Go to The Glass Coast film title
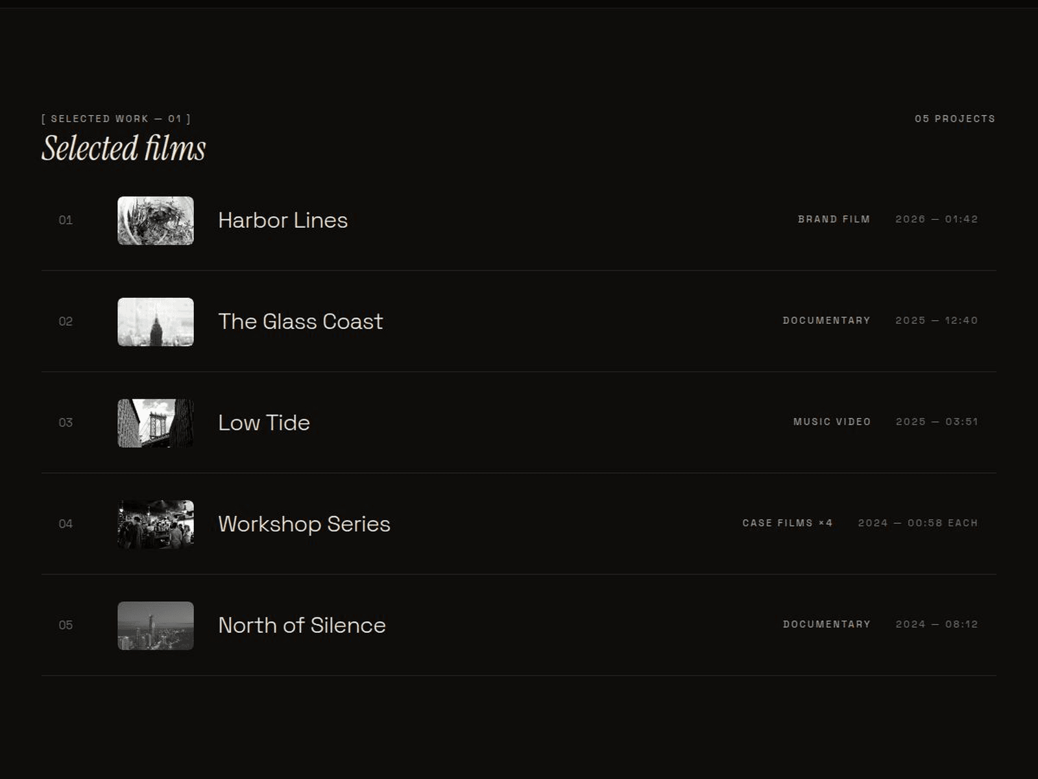Screen dimensions: 1038x779 pos(300,322)
